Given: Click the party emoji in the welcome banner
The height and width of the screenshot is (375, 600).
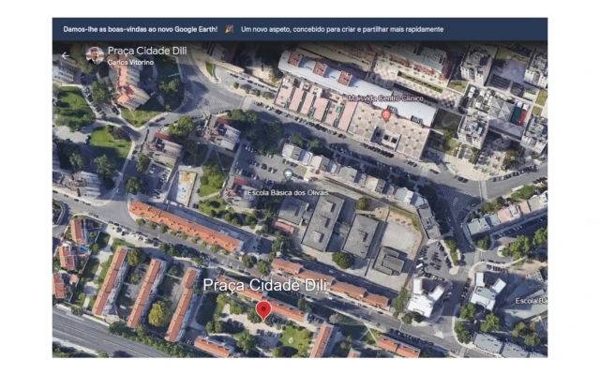Looking at the screenshot, I should click(229, 29).
